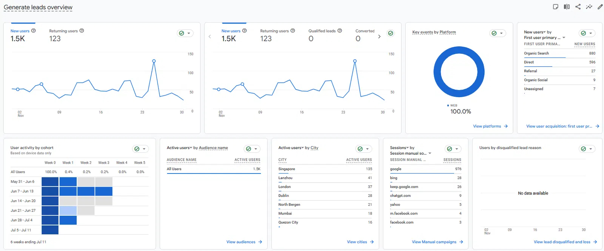Click help icon beside Returning users in first card
The width and height of the screenshot is (604, 251).
click(x=82, y=31)
